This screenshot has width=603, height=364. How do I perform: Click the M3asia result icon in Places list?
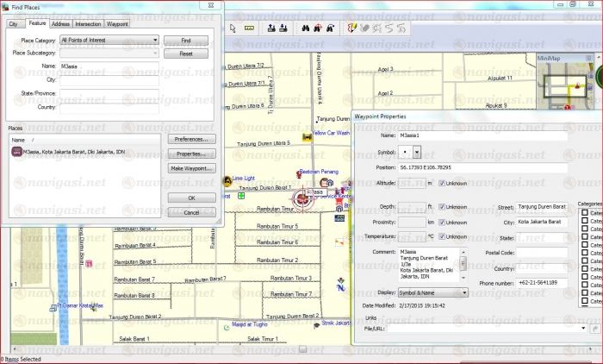16,151
